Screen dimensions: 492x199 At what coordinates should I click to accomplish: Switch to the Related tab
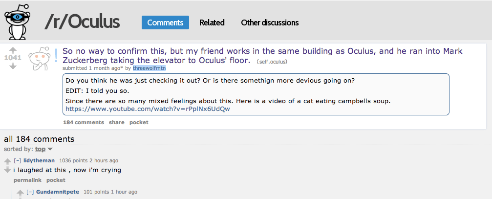pyautogui.click(x=212, y=22)
